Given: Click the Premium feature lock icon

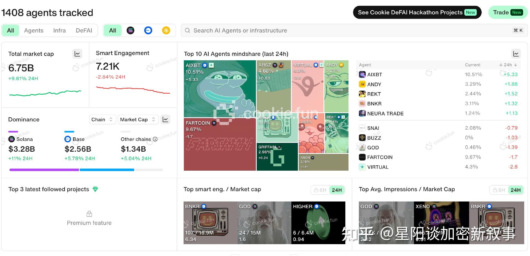Looking at the screenshot, I should [x=89, y=214].
